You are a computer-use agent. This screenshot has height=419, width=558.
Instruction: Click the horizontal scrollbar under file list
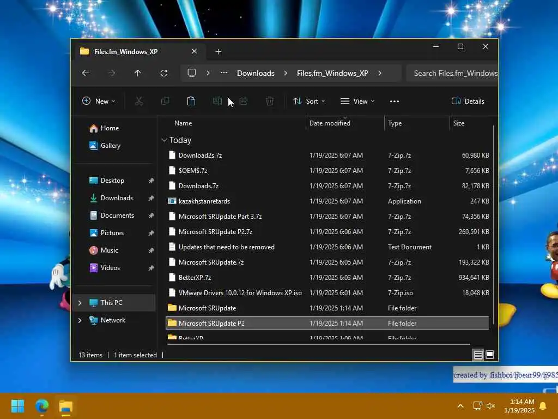(318, 344)
